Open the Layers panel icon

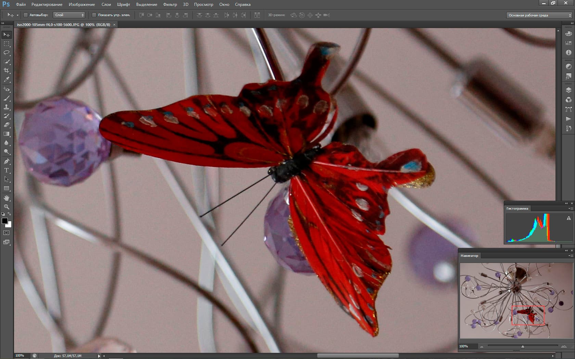pyautogui.click(x=568, y=90)
